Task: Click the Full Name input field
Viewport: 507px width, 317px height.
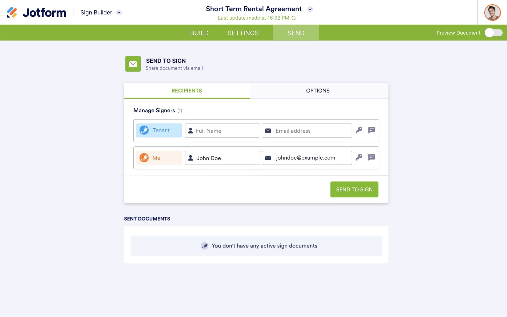Action: [222, 130]
